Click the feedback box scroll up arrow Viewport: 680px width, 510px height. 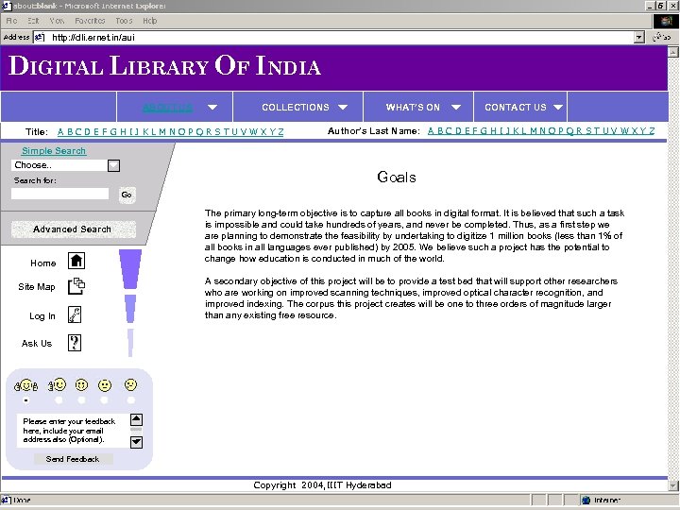tap(136, 419)
